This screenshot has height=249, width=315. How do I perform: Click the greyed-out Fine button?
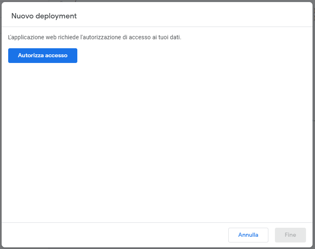290,235
